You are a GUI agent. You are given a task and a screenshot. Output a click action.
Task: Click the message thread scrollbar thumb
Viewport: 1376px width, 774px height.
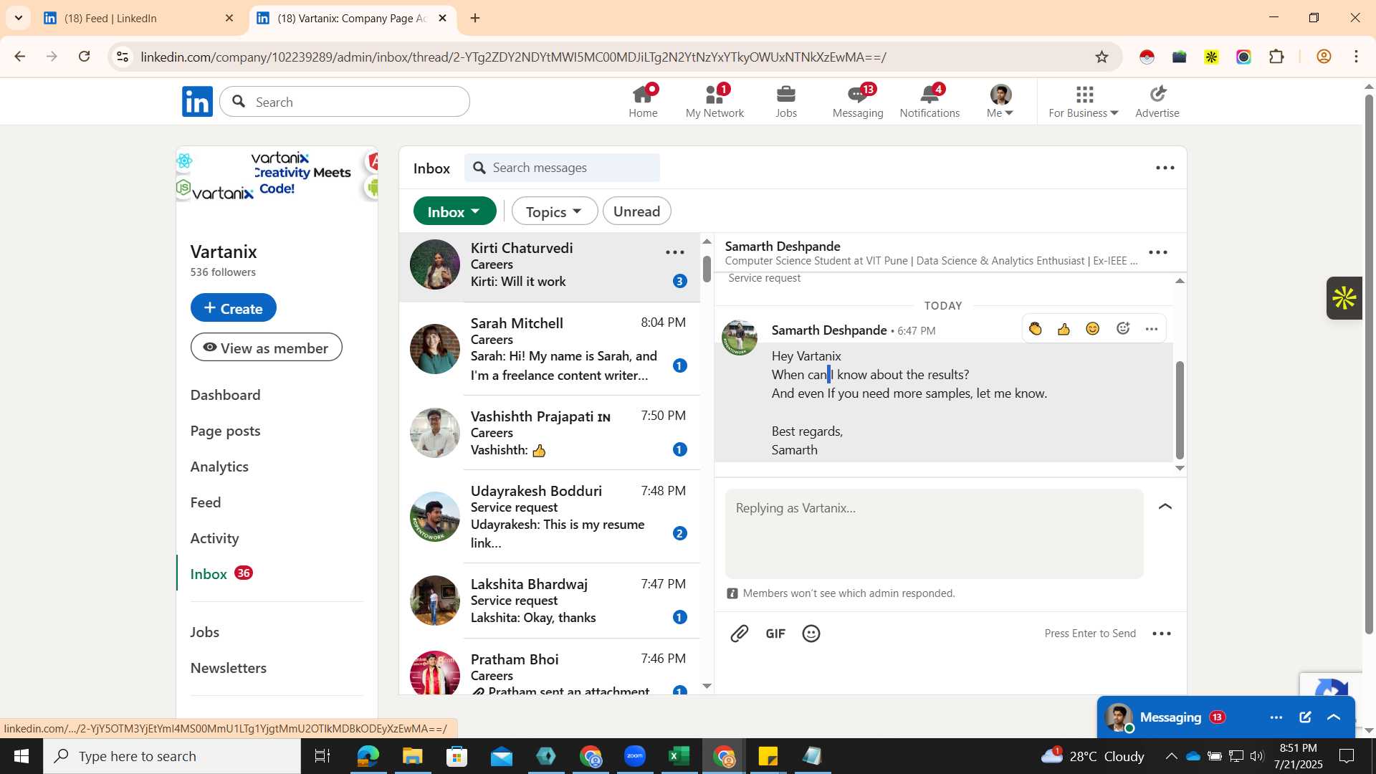point(1180,411)
